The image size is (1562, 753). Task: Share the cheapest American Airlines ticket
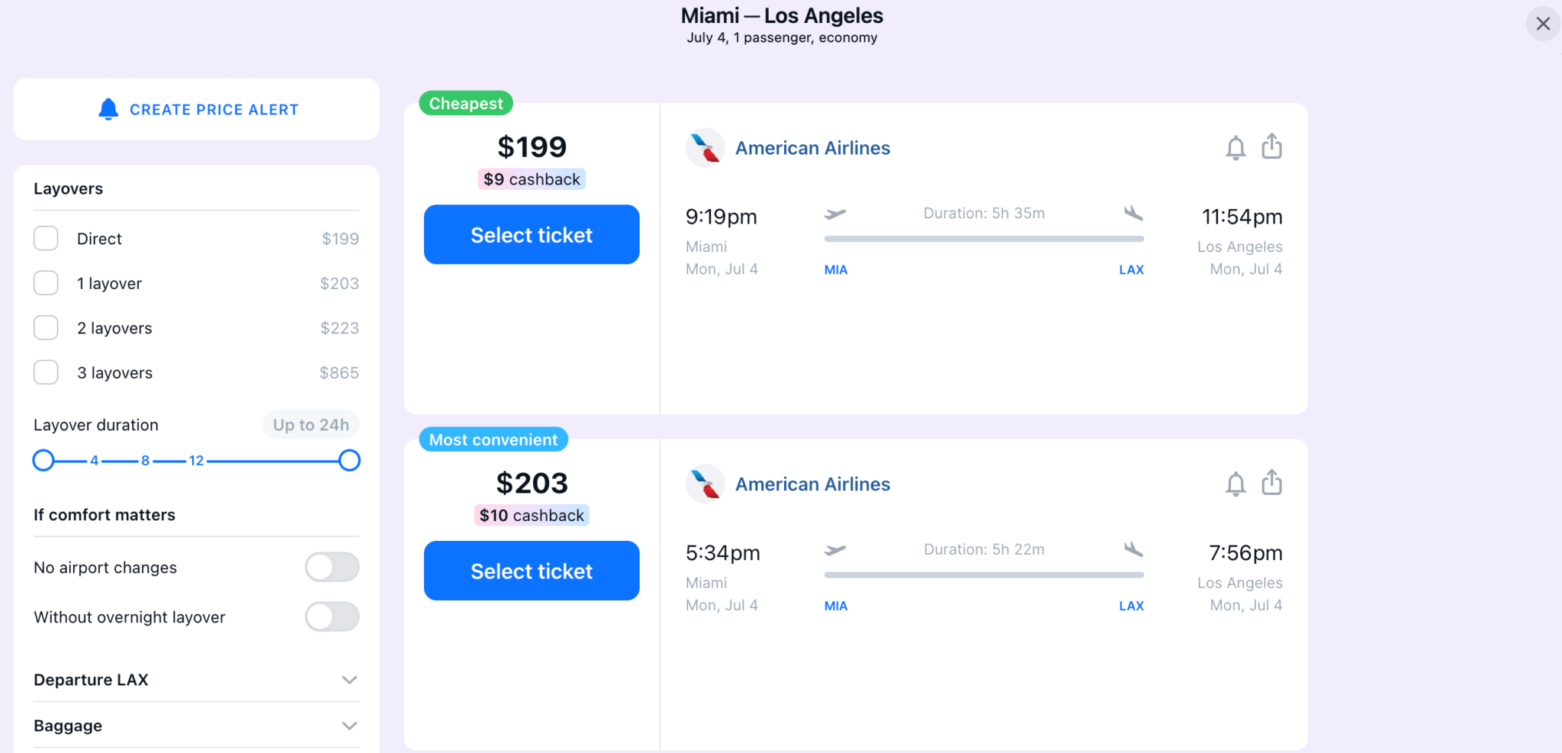1271,146
